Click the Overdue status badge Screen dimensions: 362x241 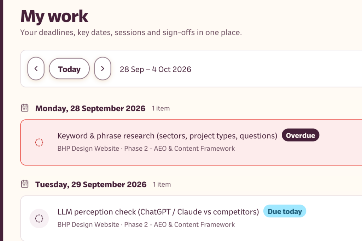click(300, 135)
